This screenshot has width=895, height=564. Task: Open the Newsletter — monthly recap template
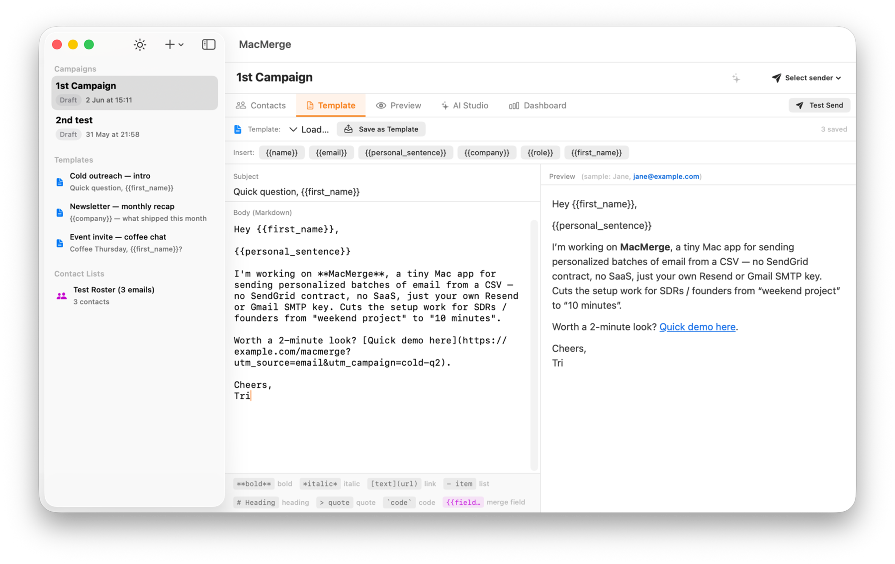[x=135, y=212]
